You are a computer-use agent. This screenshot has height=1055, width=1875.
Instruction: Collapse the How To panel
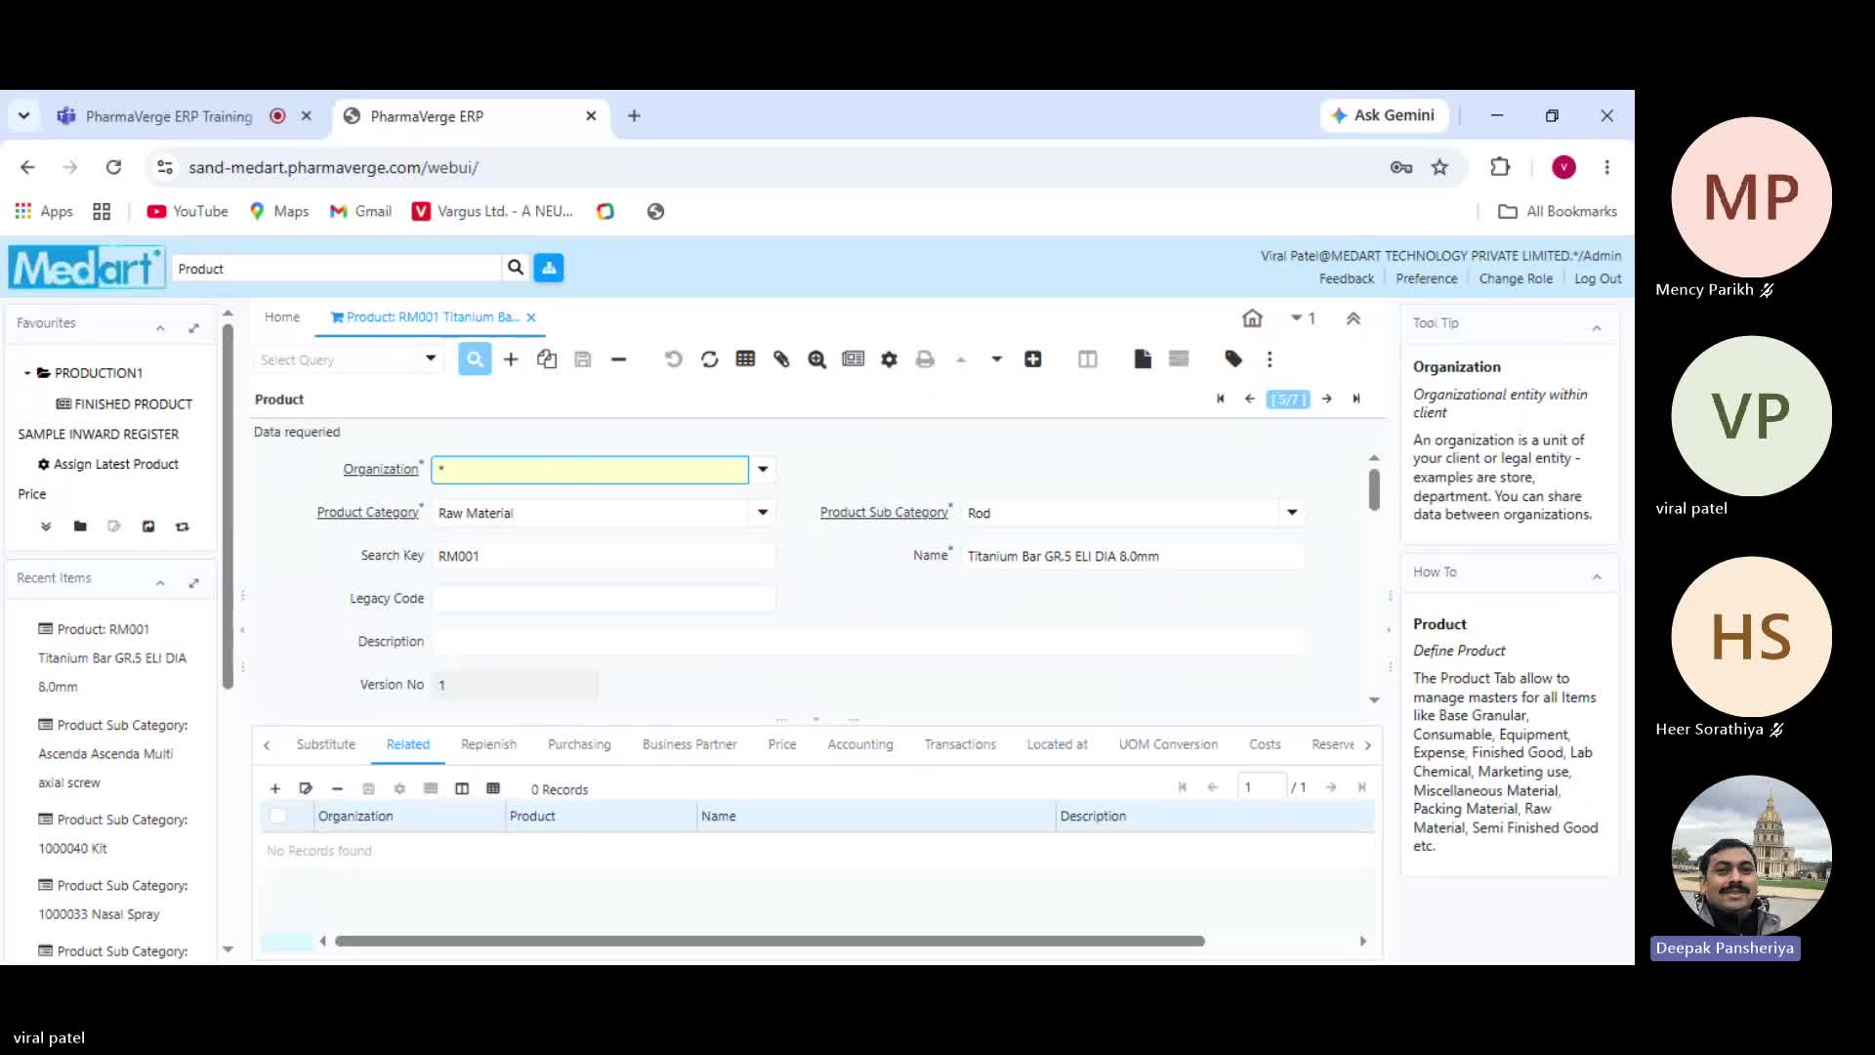click(x=1597, y=577)
